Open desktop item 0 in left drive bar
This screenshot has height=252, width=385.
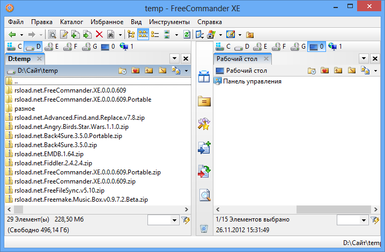click(x=108, y=47)
